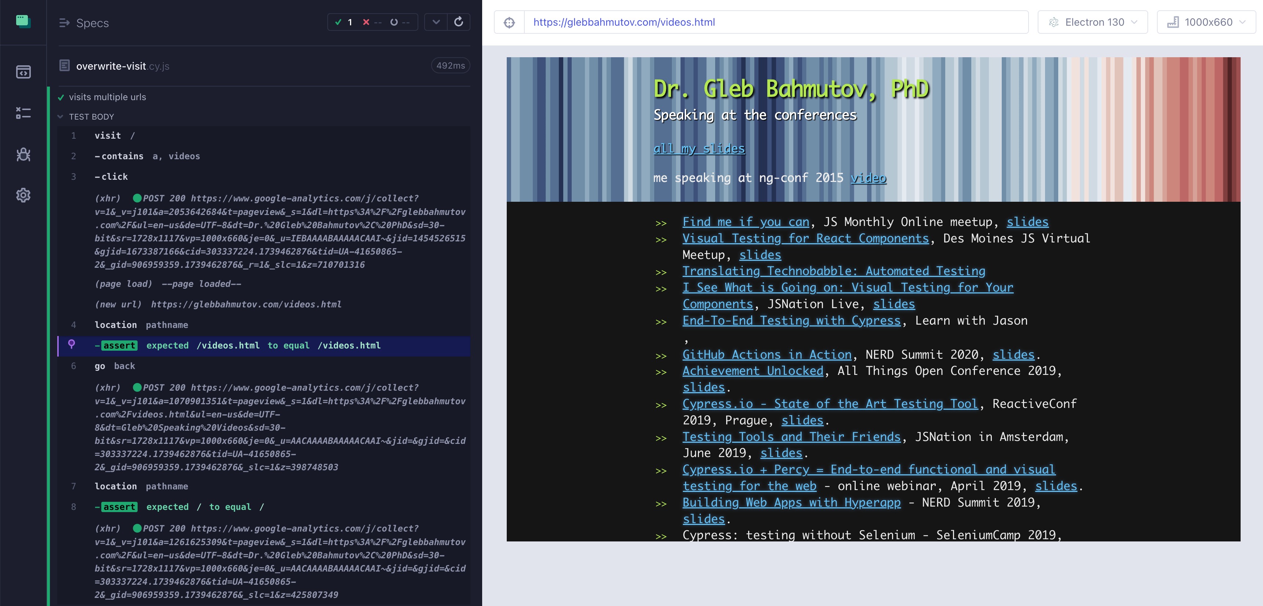The height and width of the screenshot is (606, 1263).
Task: Open slides link after NERD Summit 2020
Action: tap(1013, 355)
